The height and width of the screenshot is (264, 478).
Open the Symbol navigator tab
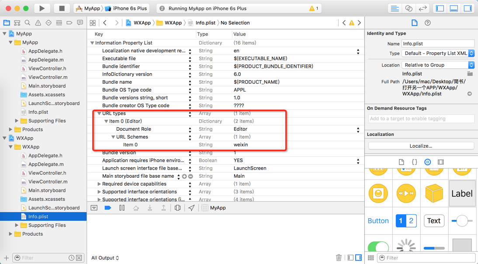[17, 23]
